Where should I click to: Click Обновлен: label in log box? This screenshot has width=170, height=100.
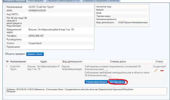(11, 91)
